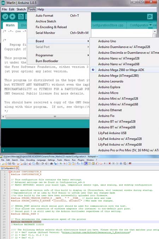Click the Stop Recording macro icon in Notepad++
The image size is (159, 239).
coord(113,164)
